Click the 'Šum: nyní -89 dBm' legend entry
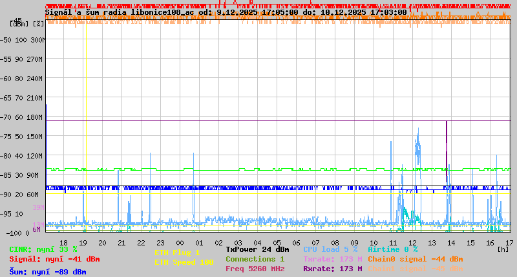This screenshot has height=277, width=517. click(x=48, y=272)
